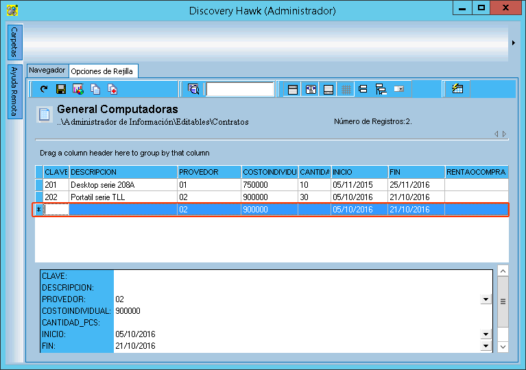The width and height of the screenshot is (526, 370).
Task: Click end date cell '25/11/2016'
Action: point(416,185)
